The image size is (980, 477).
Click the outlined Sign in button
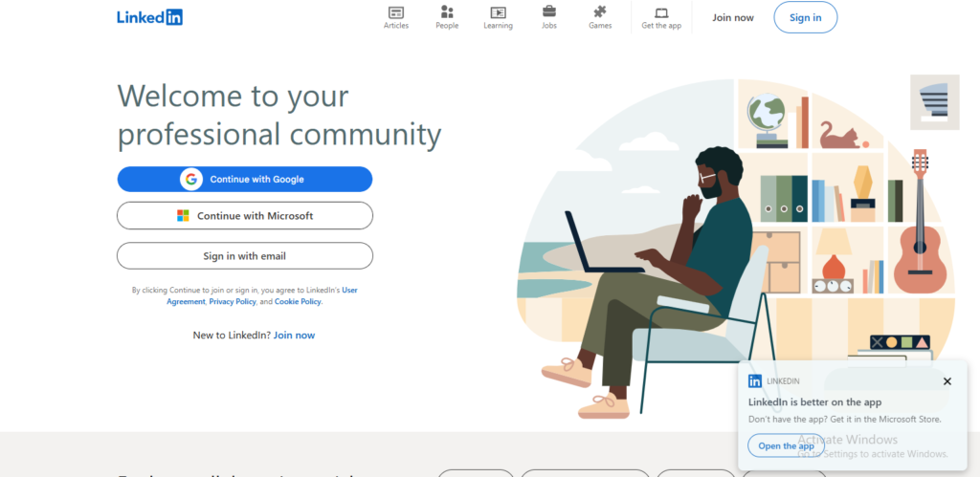point(805,17)
